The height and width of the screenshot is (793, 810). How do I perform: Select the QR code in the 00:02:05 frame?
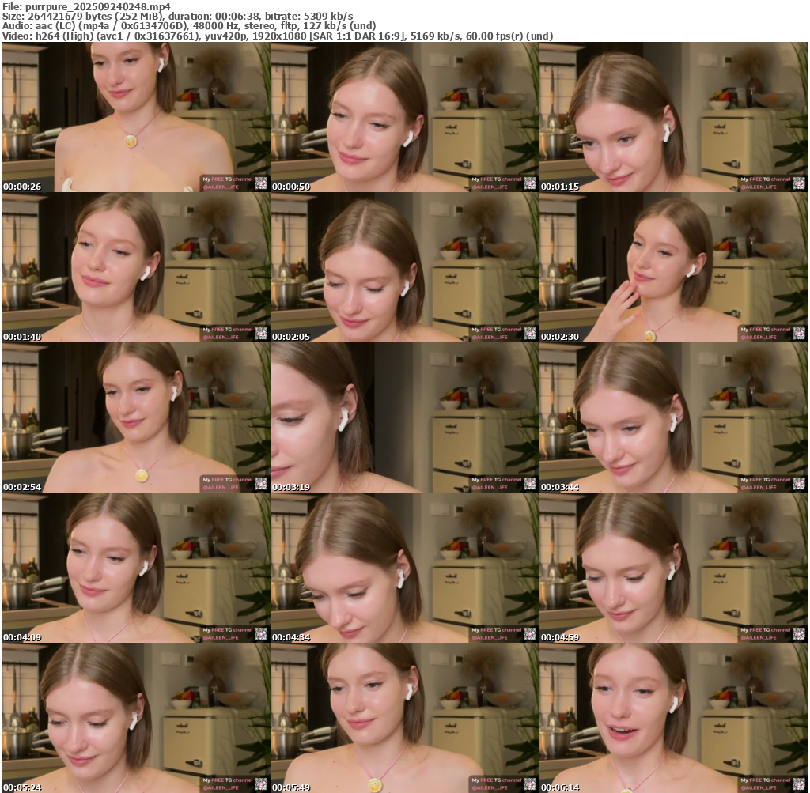click(x=530, y=334)
